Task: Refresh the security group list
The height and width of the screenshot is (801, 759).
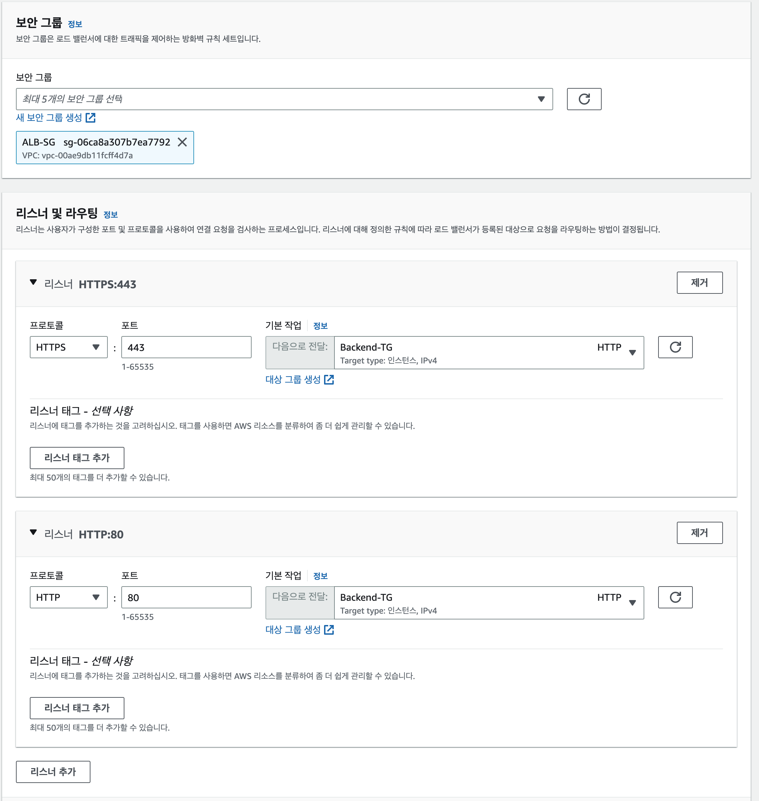Action: tap(584, 99)
